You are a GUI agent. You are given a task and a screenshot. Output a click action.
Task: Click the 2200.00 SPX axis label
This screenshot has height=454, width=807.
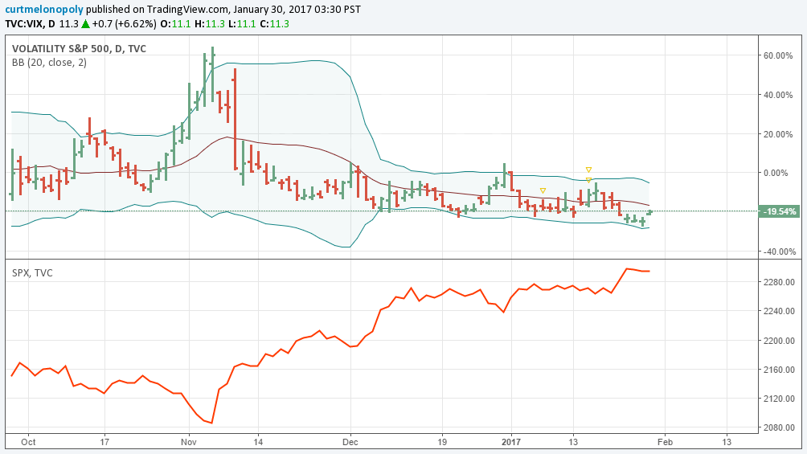tap(779, 340)
